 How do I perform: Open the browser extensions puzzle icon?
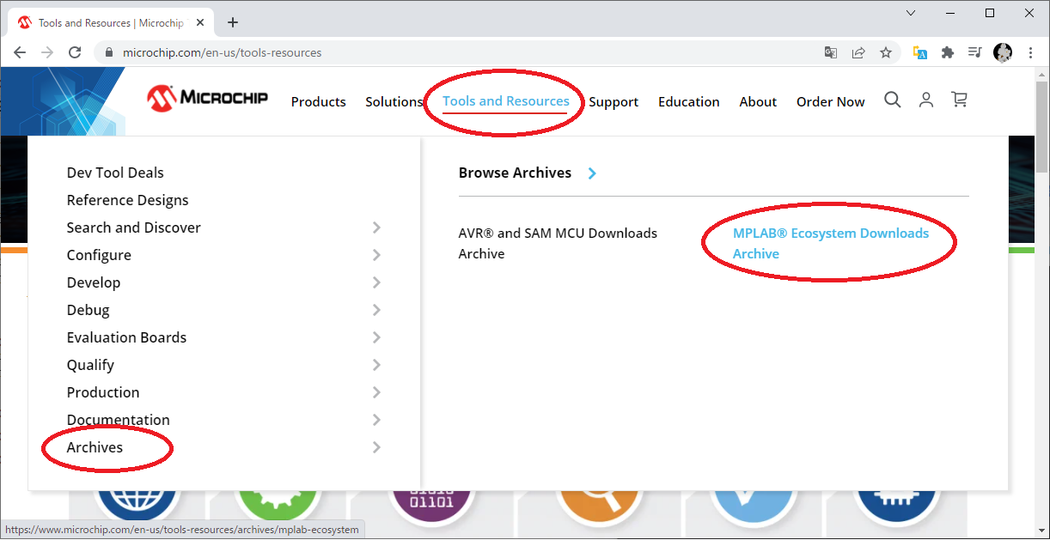tap(948, 52)
